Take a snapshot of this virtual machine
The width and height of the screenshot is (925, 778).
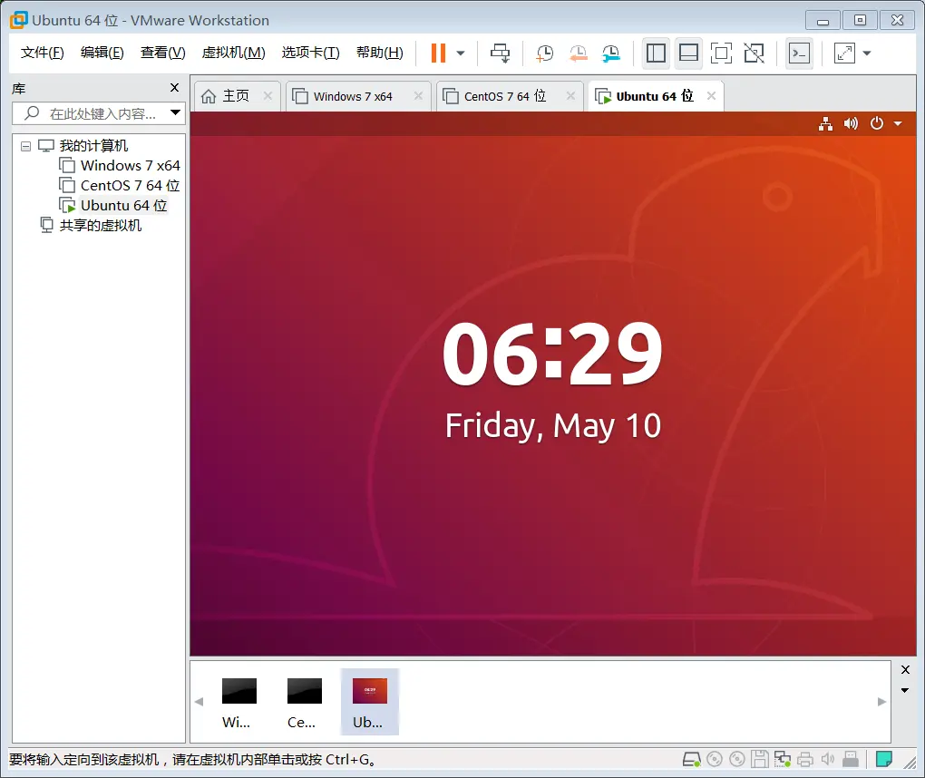click(544, 53)
